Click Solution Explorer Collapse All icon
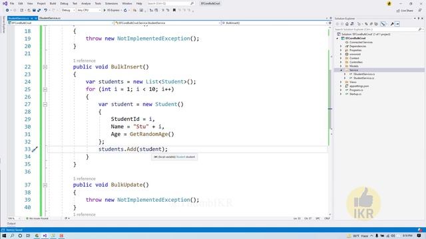This screenshot has width=426, height=239. [x=371, y=24]
